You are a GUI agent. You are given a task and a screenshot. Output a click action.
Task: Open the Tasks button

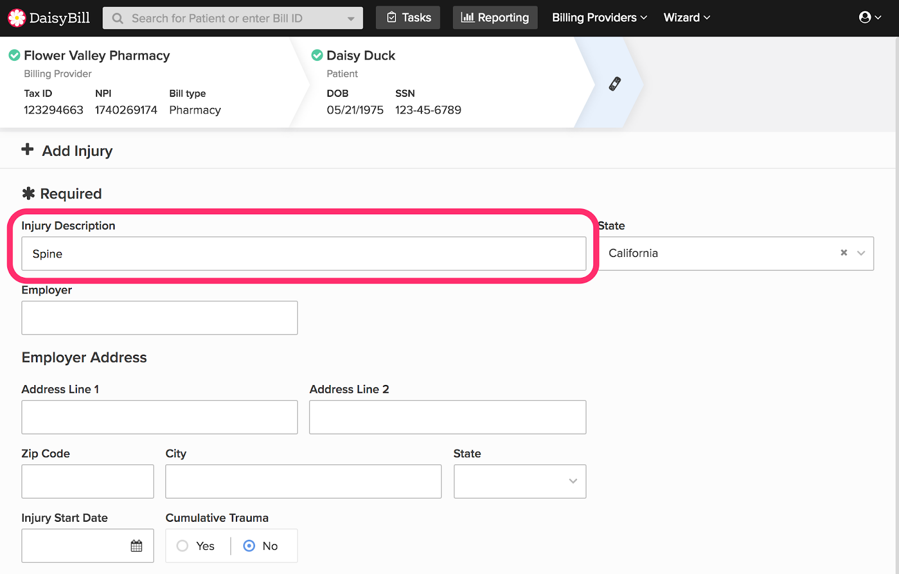click(408, 18)
